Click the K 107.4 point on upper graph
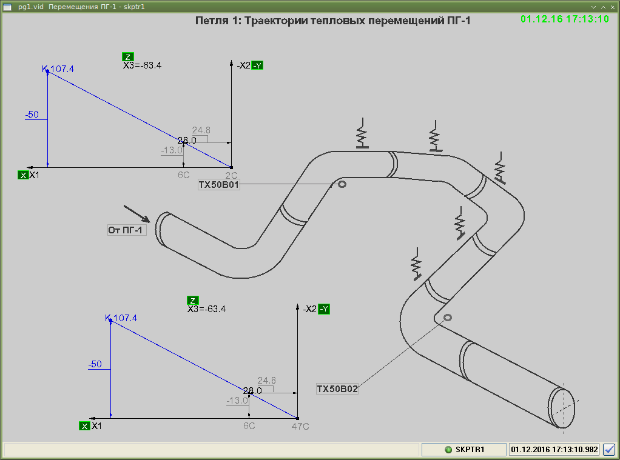This screenshot has width=620, height=460. [x=47, y=71]
